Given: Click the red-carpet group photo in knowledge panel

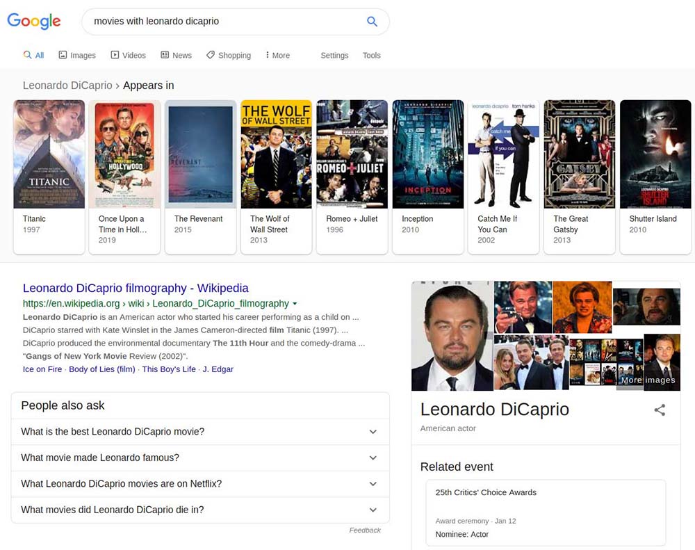Looking at the screenshot, I should (531, 363).
